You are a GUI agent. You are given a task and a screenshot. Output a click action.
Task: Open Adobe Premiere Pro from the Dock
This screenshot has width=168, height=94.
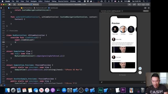coord(123,90)
